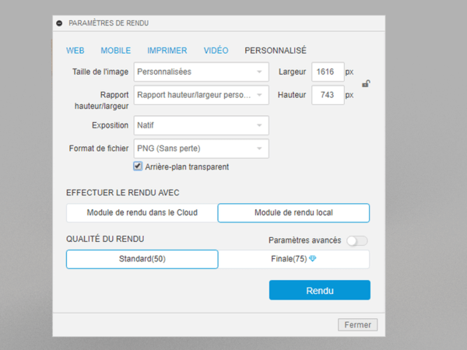
Task: Switch to the WEB tab
Action: coord(75,51)
